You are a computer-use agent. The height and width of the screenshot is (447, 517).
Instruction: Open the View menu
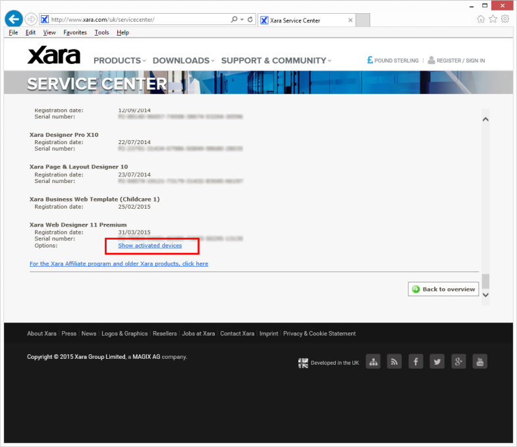pyautogui.click(x=49, y=32)
